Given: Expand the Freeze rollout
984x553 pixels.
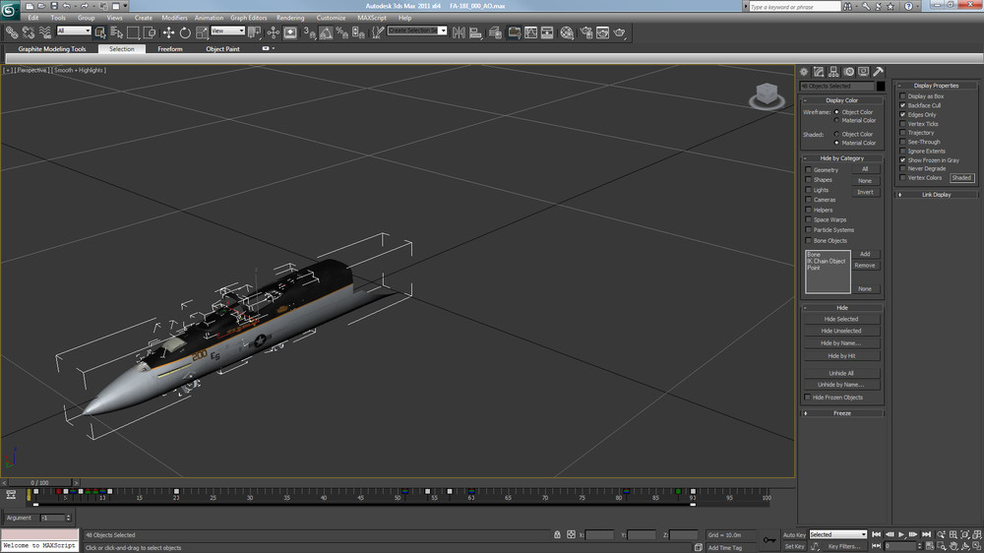Looking at the screenshot, I should coord(841,413).
